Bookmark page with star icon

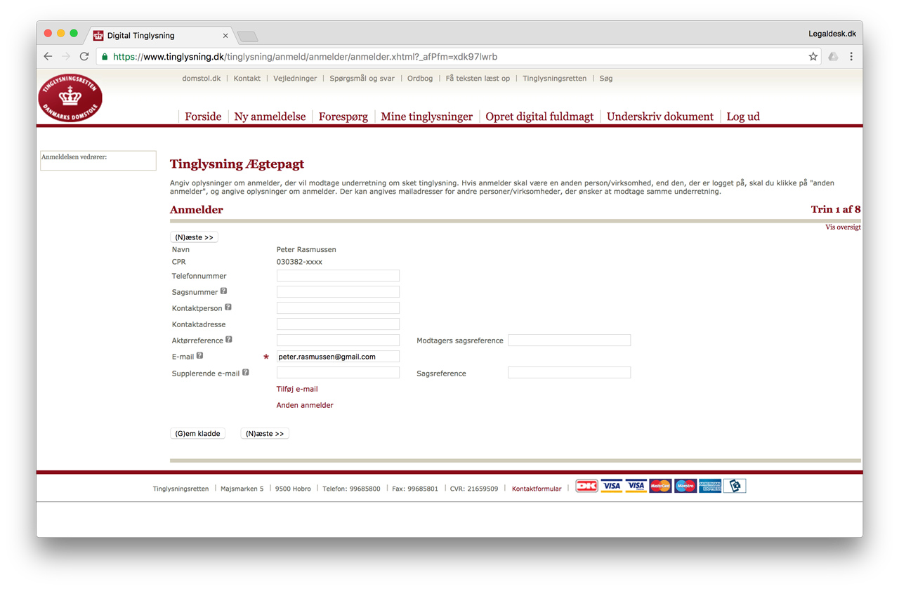pyautogui.click(x=813, y=57)
